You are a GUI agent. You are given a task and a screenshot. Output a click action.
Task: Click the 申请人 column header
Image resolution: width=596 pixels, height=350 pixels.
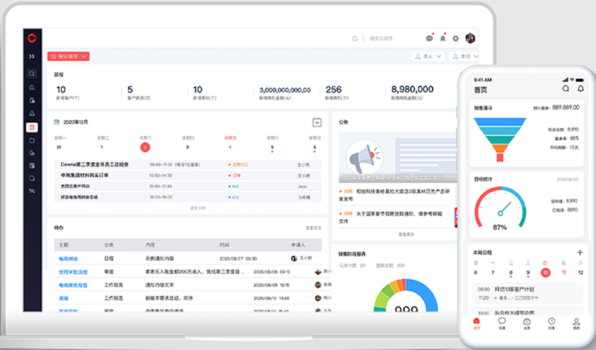[x=298, y=245]
